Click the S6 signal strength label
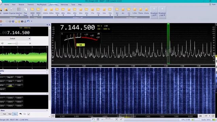Image resolution: width=217 pixels, height=122 pixels. pos(81,45)
